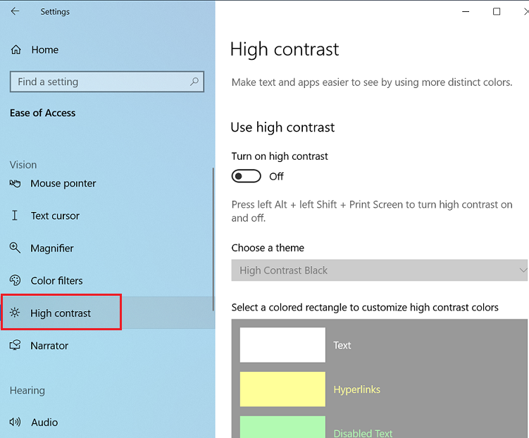Open Magnifier via its icon

(15, 248)
